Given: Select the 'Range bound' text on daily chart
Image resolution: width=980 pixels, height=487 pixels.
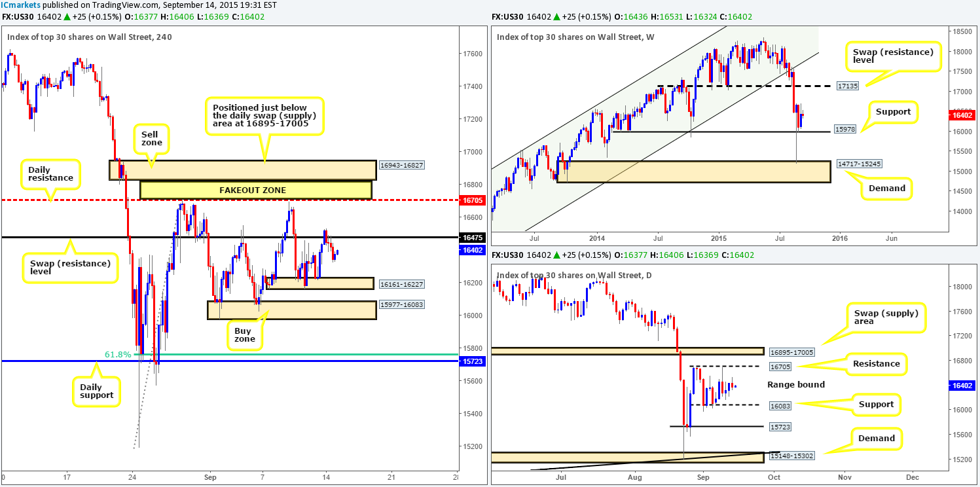Looking at the screenshot, I should click(x=796, y=385).
